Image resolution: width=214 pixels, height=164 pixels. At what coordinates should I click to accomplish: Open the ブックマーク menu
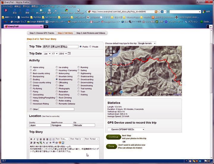coord(47,7)
